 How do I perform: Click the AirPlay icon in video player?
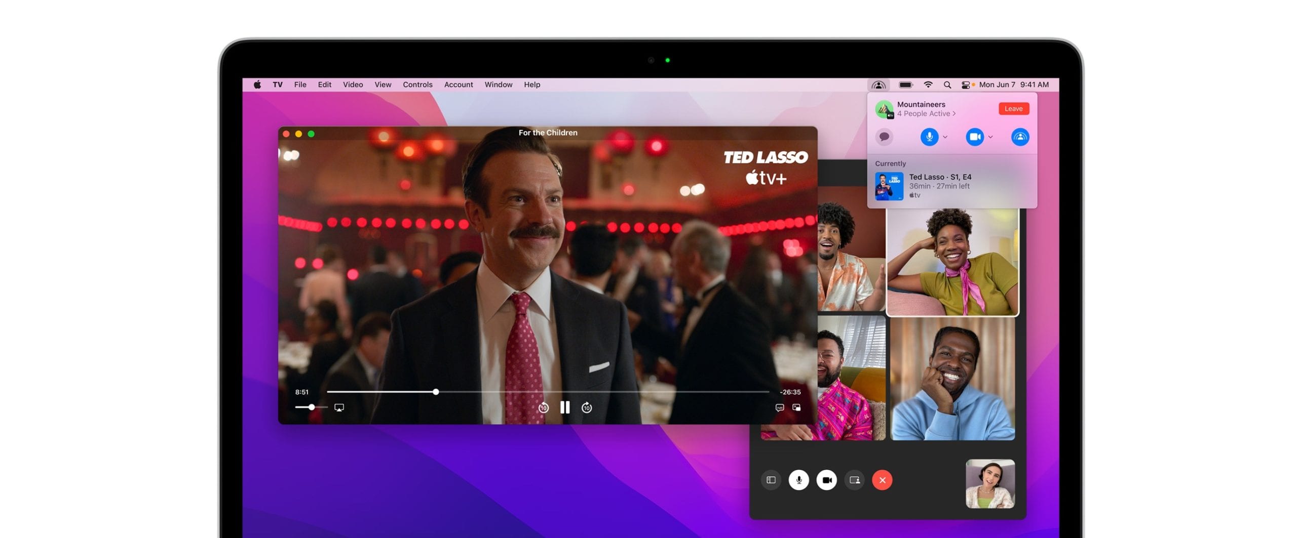tap(339, 407)
